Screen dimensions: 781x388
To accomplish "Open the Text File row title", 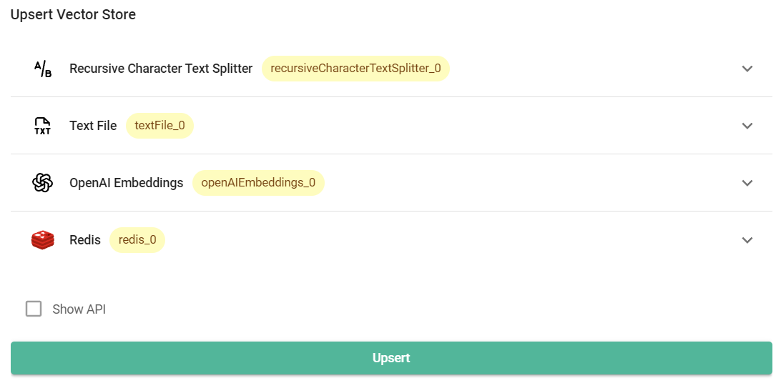I will [x=93, y=126].
